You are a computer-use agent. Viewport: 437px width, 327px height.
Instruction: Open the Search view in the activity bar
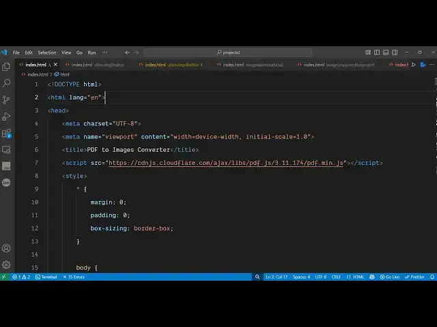pyautogui.click(x=6, y=83)
